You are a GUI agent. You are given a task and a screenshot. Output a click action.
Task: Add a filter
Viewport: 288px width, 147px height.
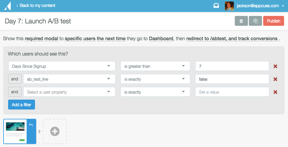(x=22, y=105)
